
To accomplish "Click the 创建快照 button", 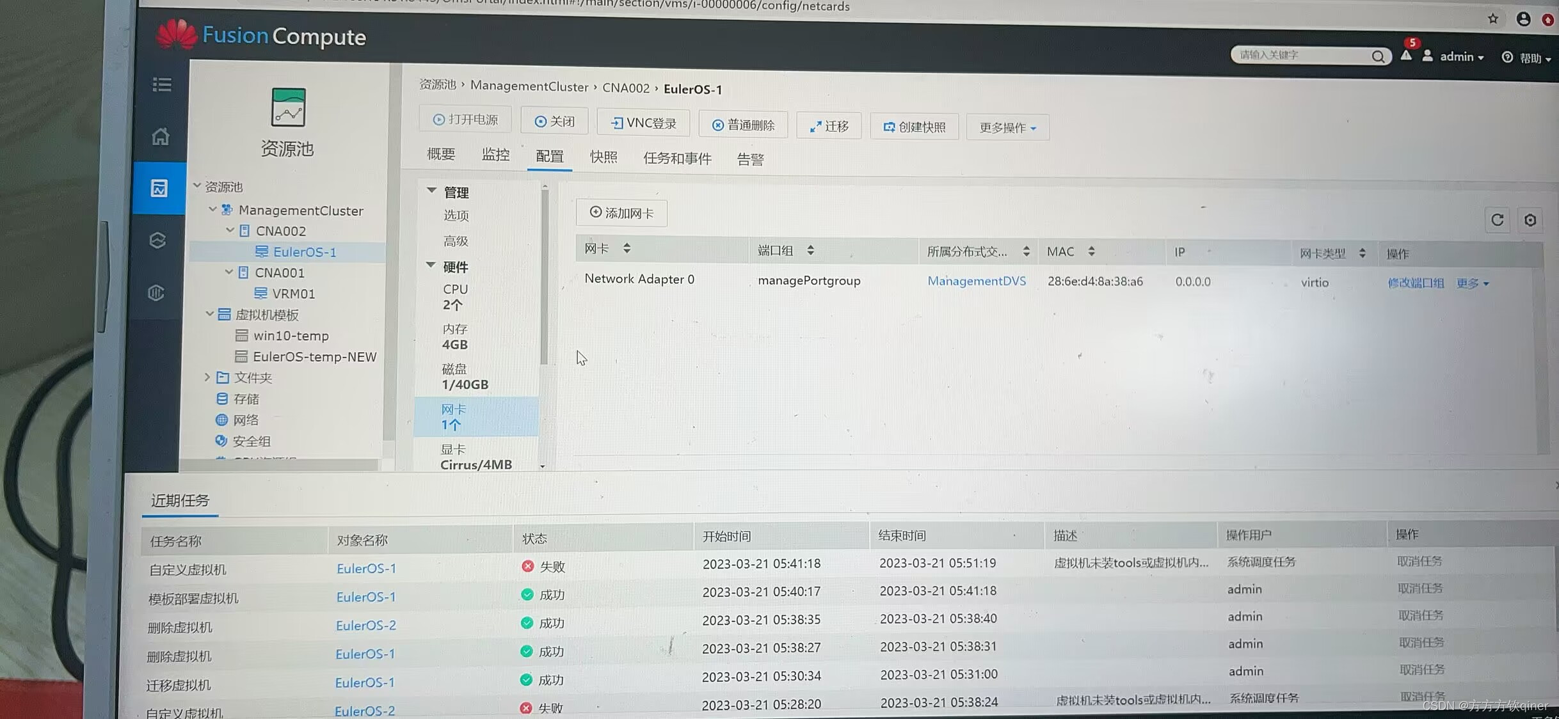I will (915, 127).
